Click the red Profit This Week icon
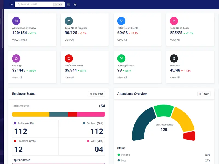This screenshot has width=219, height=164. pos(69,58)
